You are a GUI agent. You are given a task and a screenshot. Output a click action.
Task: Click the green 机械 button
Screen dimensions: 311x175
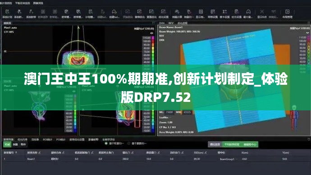7,144
